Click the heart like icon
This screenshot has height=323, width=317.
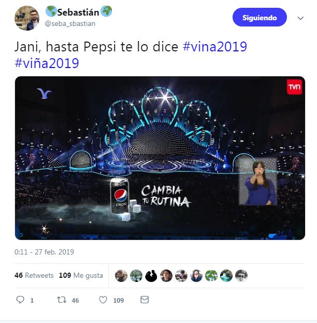(x=103, y=300)
